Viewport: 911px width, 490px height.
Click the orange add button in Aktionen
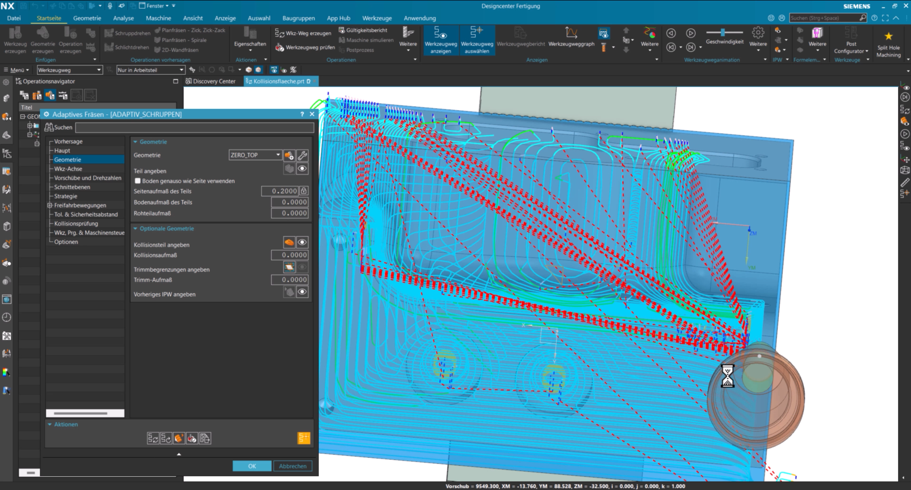(304, 438)
